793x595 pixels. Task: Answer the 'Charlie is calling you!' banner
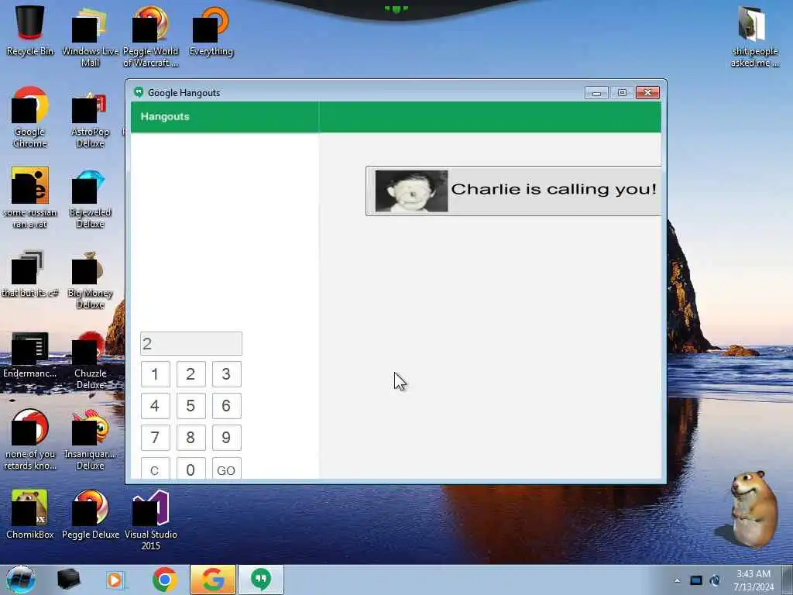[x=513, y=191]
